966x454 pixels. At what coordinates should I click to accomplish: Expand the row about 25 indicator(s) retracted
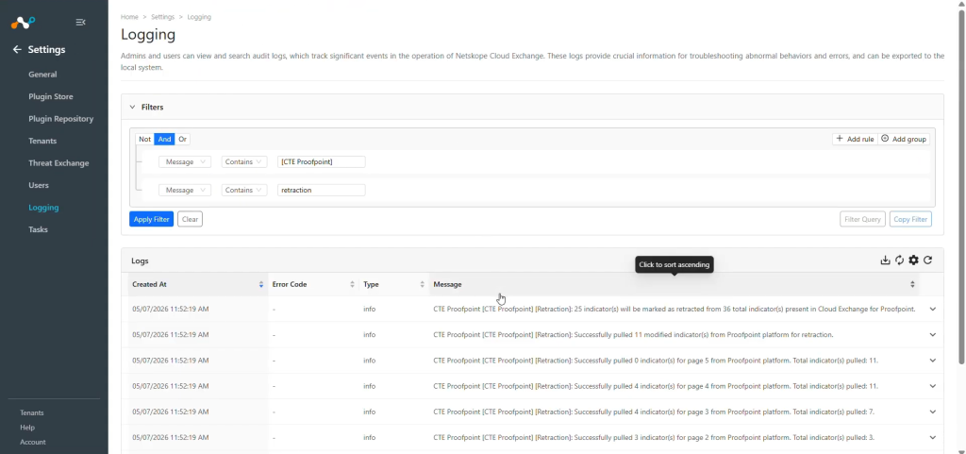(933, 310)
